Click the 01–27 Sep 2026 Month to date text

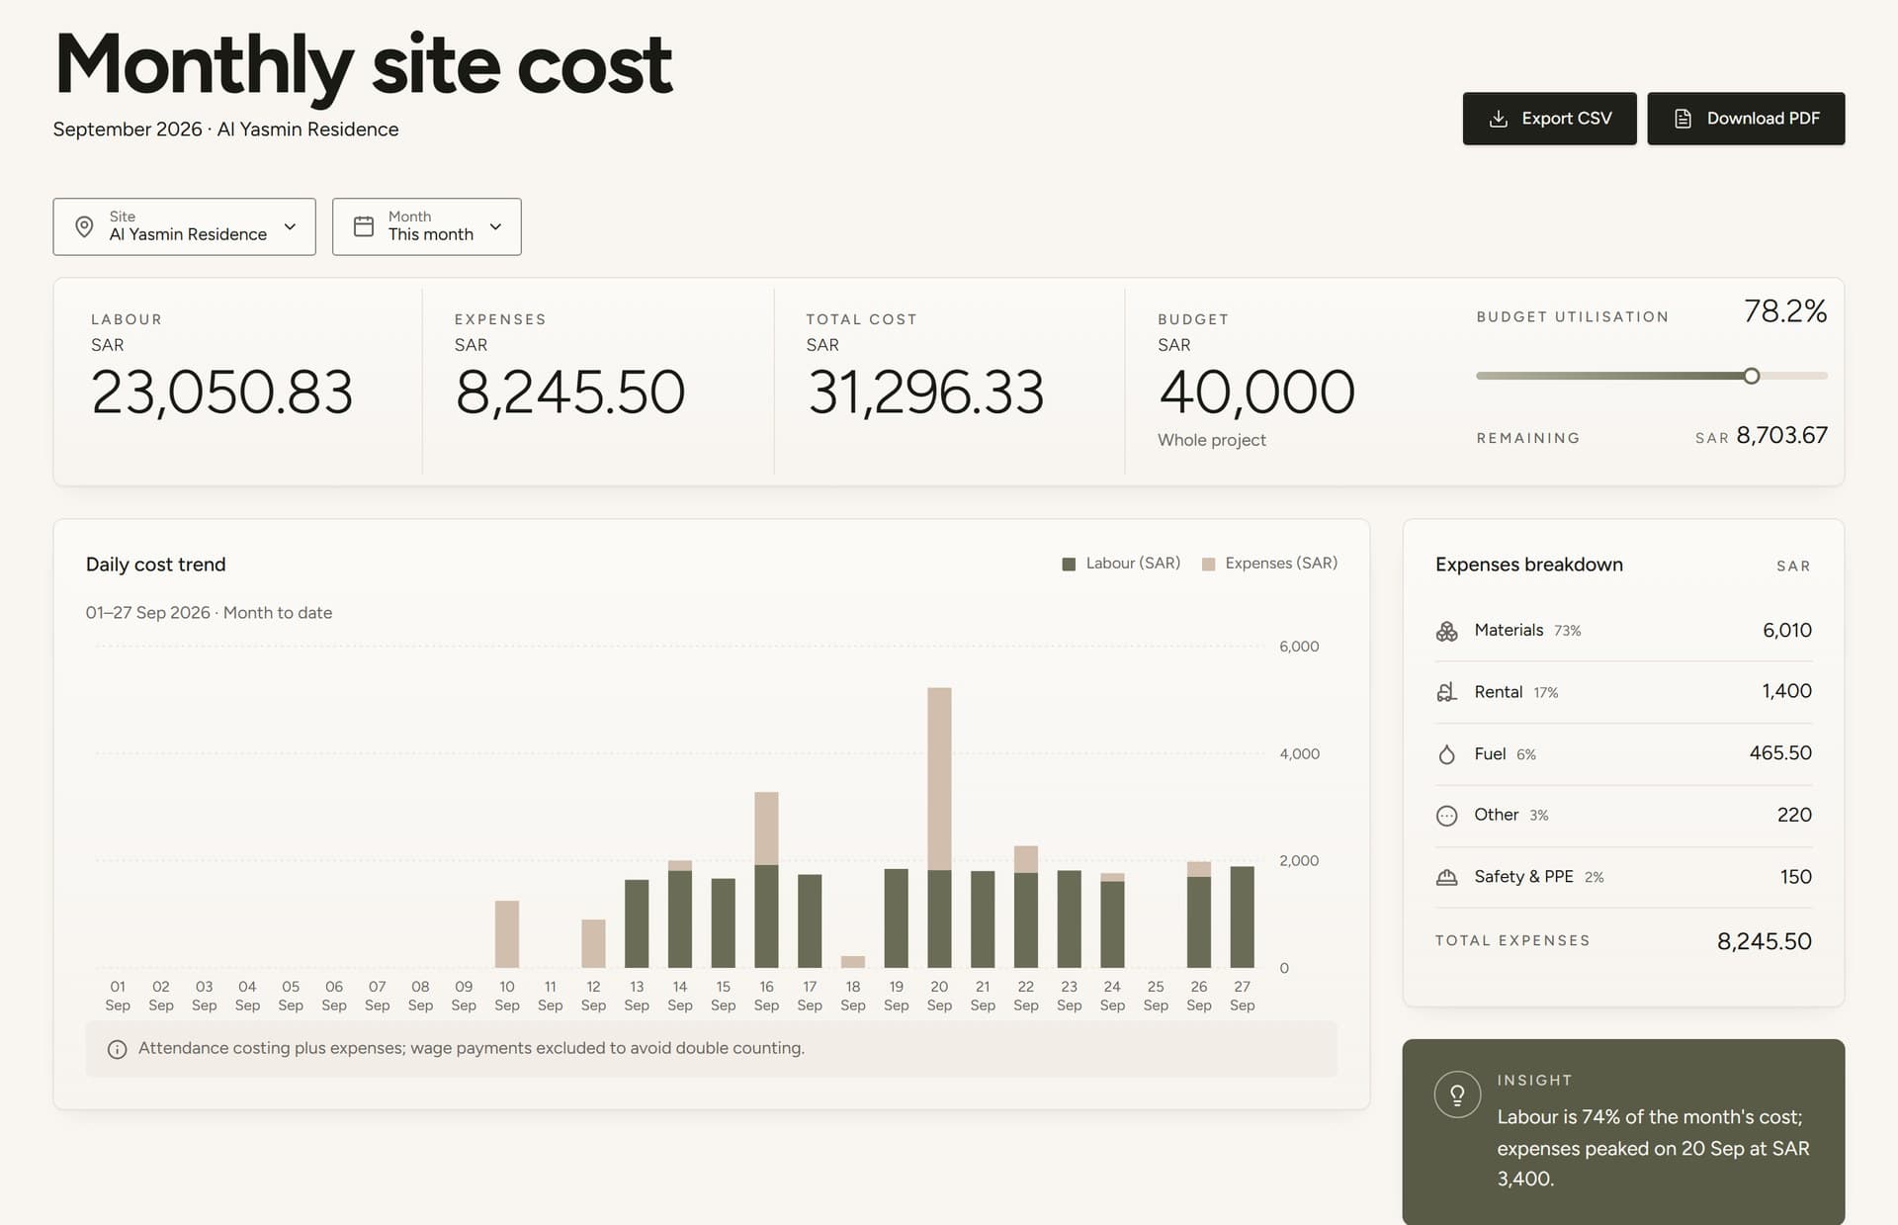point(209,613)
